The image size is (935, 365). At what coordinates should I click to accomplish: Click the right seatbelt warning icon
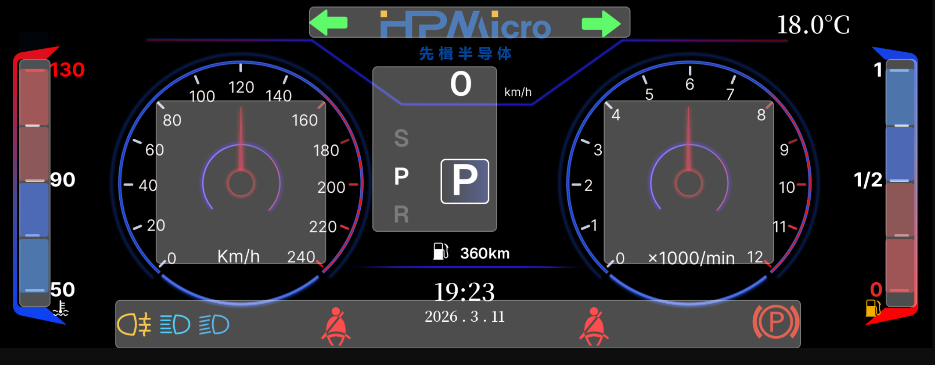coord(594,326)
